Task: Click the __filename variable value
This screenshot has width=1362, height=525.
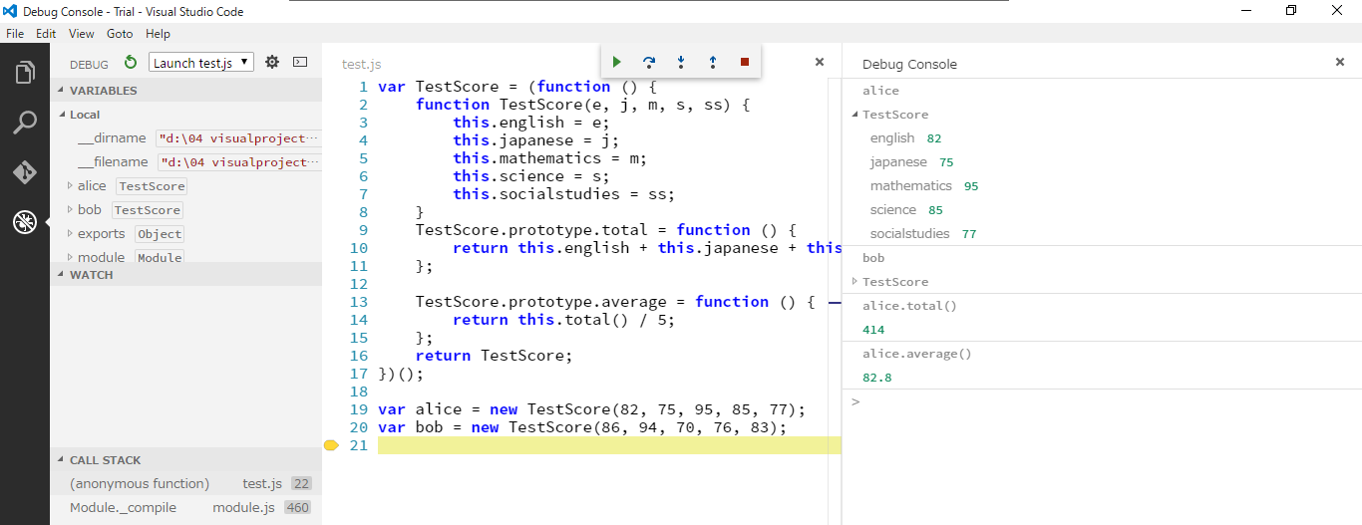Action: 239,162
